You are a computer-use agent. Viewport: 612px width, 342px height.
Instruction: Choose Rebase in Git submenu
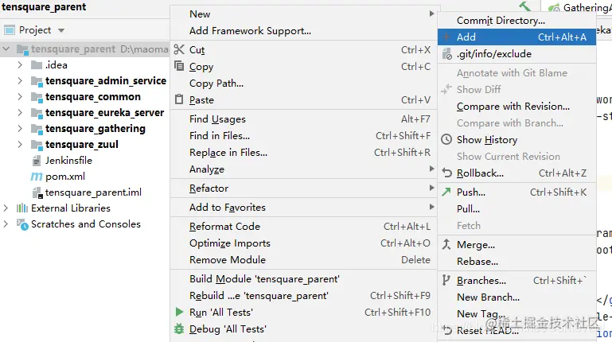[516, 262]
